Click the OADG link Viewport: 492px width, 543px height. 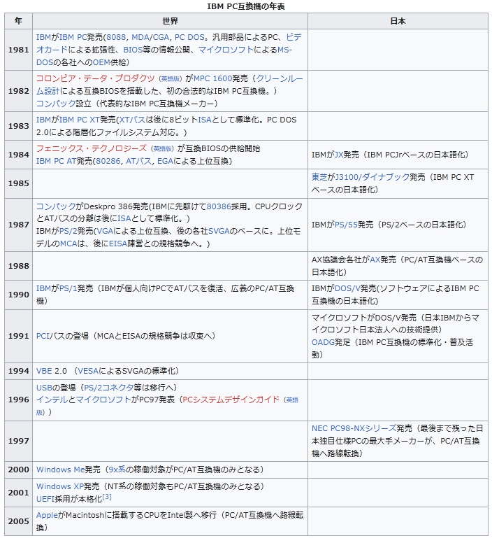(x=324, y=342)
